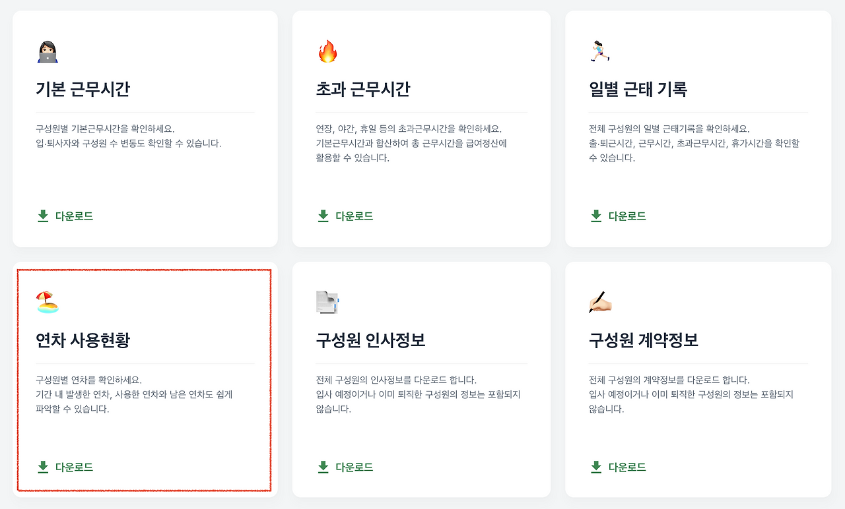Download the 구성원 계약정보 file
The image size is (845, 509).
(626, 467)
